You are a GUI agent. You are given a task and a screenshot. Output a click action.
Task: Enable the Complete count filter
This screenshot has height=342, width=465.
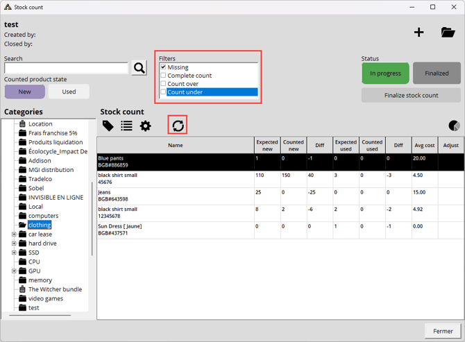pos(164,76)
